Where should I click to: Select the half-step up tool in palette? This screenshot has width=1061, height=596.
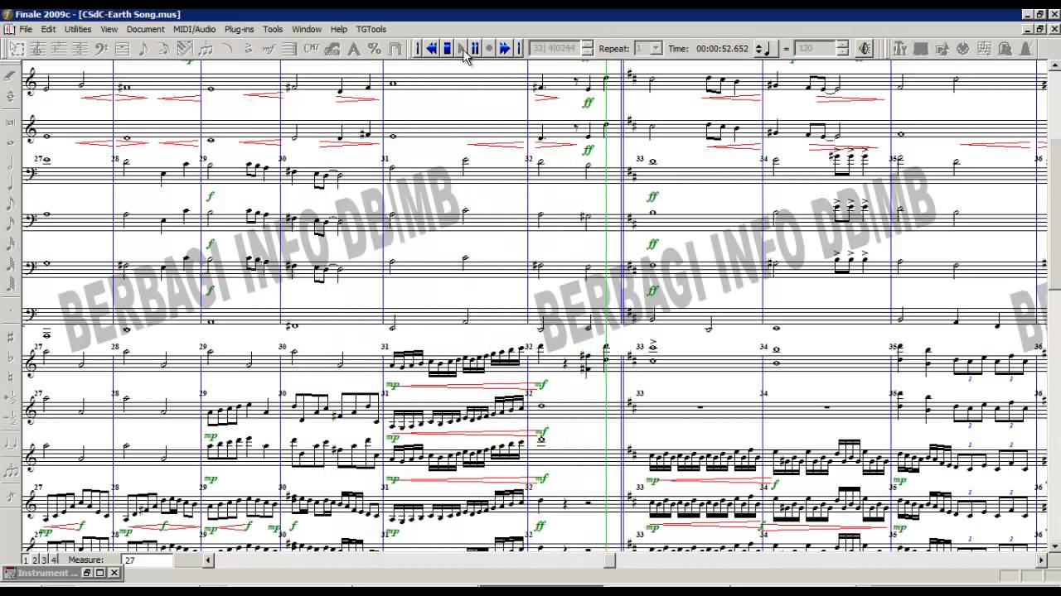pyautogui.click(x=10, y=397)
